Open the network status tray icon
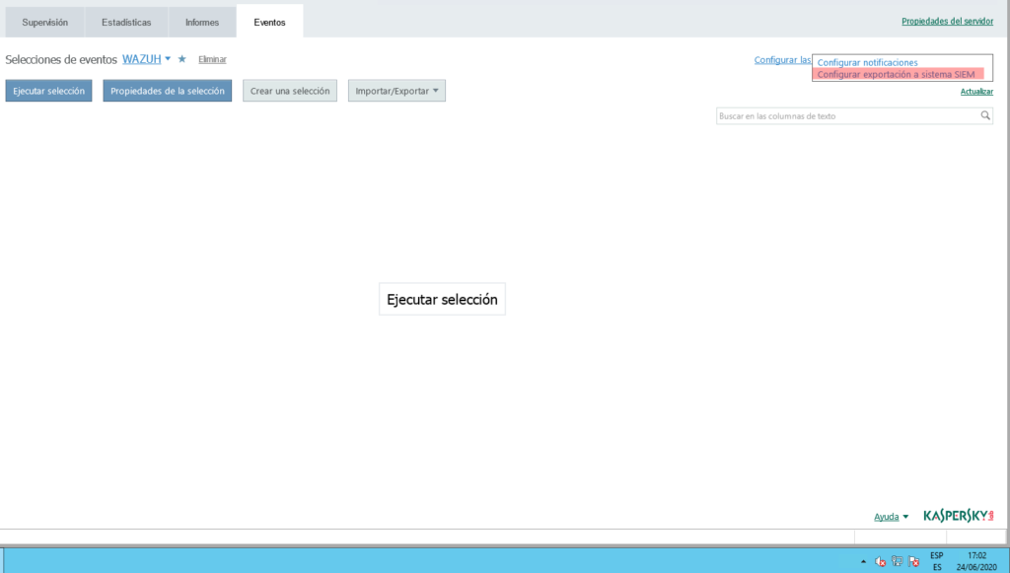 click(x=897, y=561)
